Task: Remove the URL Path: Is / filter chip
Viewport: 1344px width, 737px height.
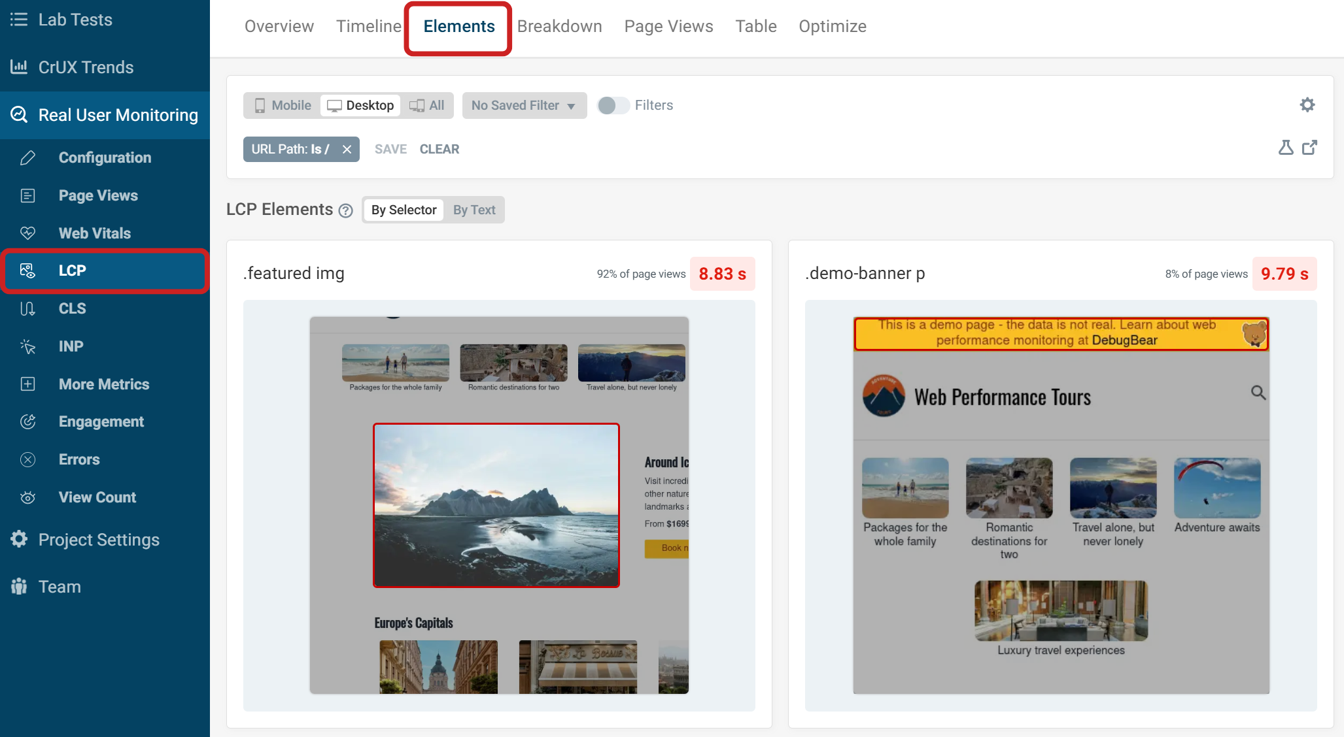Action: (347, 149)
